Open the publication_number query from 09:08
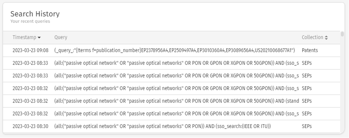This screenshot has width=349, height=138. coord(174,50)
